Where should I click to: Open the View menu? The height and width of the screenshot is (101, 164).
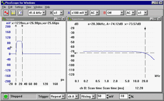click(29, 7)
